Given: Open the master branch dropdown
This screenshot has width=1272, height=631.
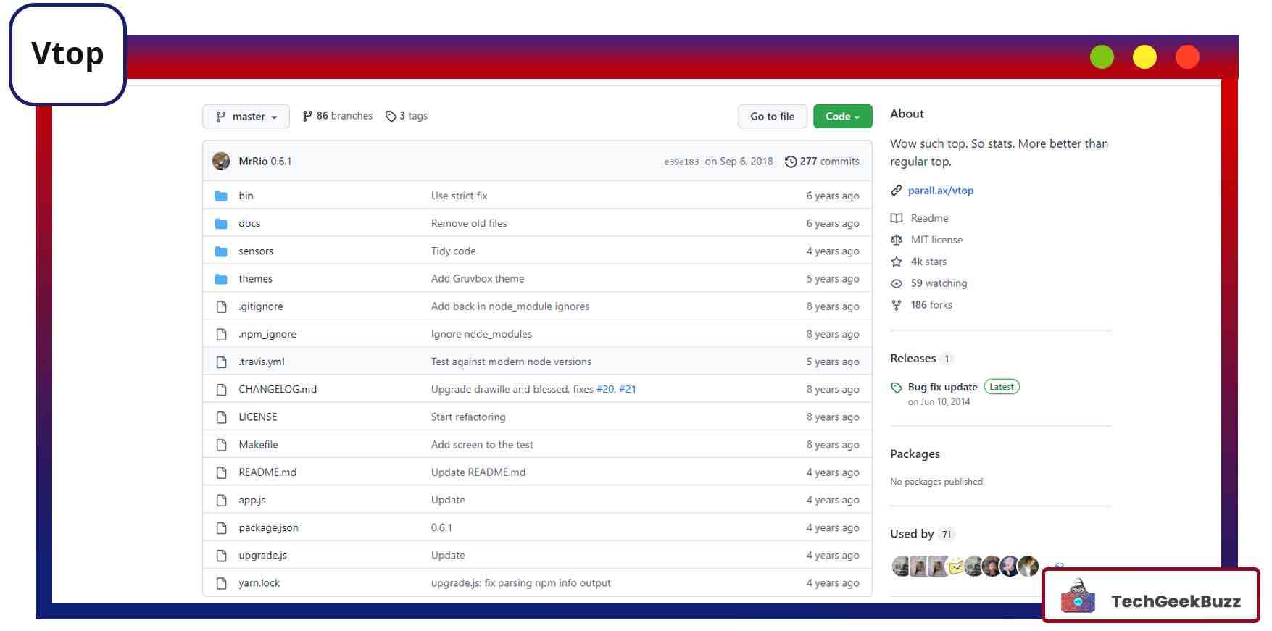Looking at the screenshot, I should tap(246, 117).
